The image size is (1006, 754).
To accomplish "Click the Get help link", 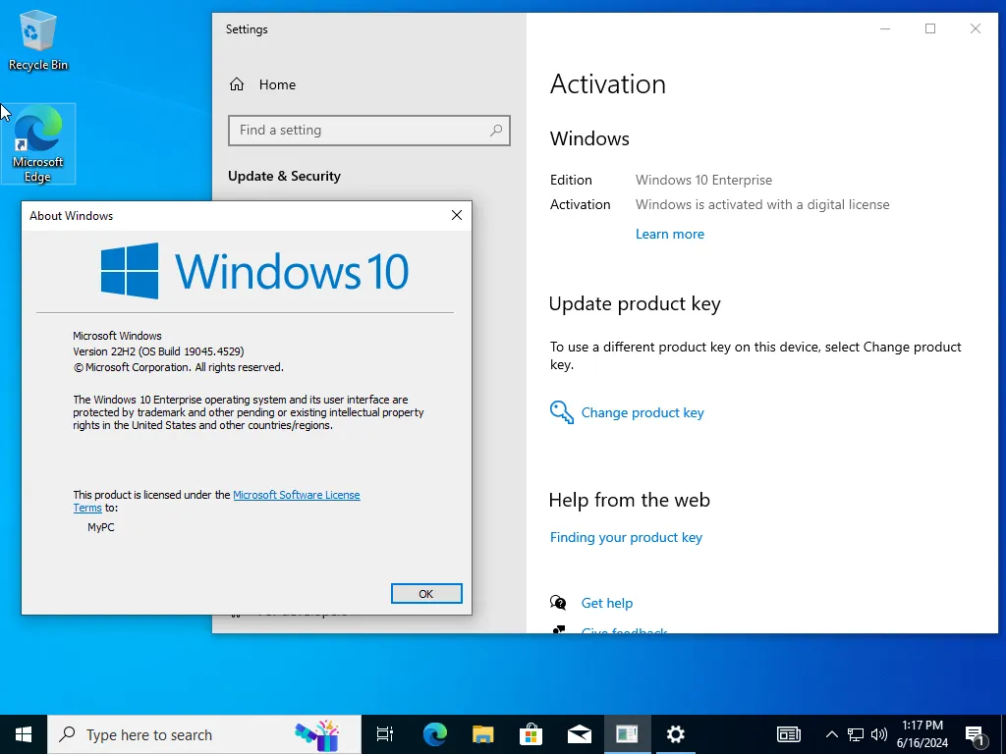I will click(606, 603).
